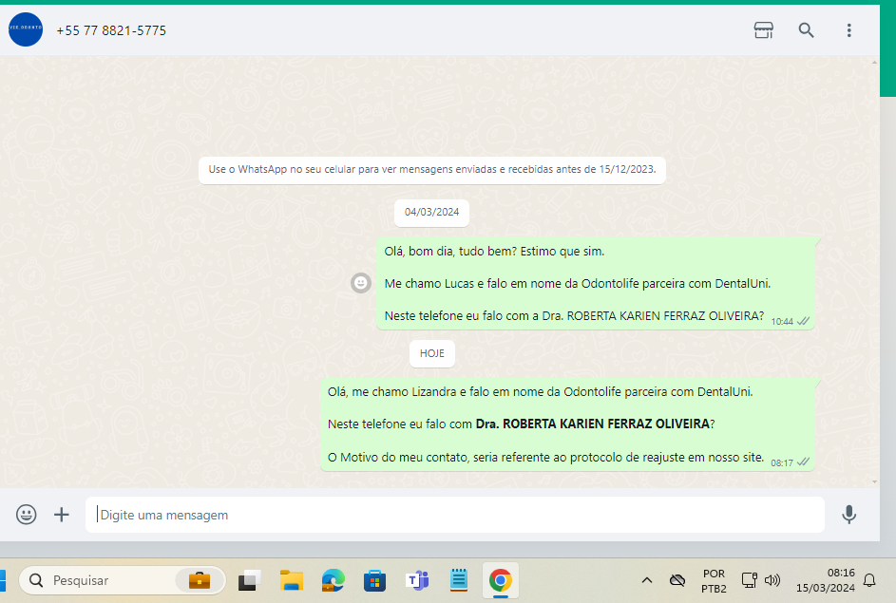Click the chat scrollbar up arrow
This screenshot has height=603, width=896.
click(x=873, y=63)
